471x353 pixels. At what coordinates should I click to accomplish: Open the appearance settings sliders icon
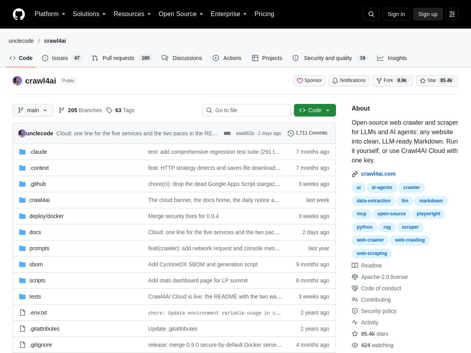452,14
